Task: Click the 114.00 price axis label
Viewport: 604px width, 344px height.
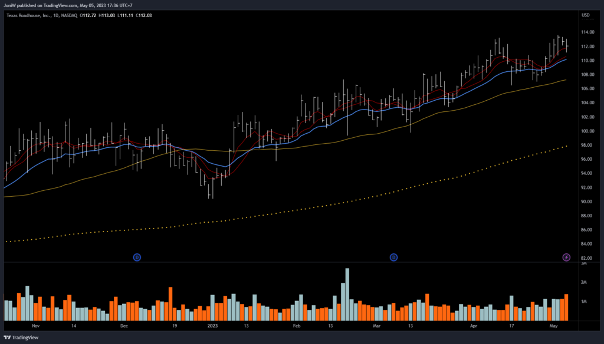Action: (x=587, y=32)
